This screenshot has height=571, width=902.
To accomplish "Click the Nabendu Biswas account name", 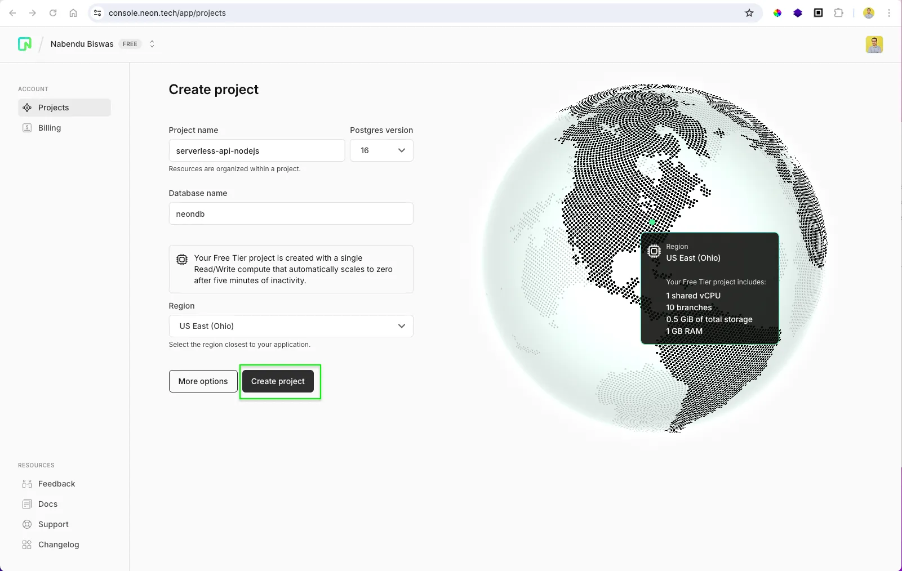I will pyautogui.click(x=82, y=44).
